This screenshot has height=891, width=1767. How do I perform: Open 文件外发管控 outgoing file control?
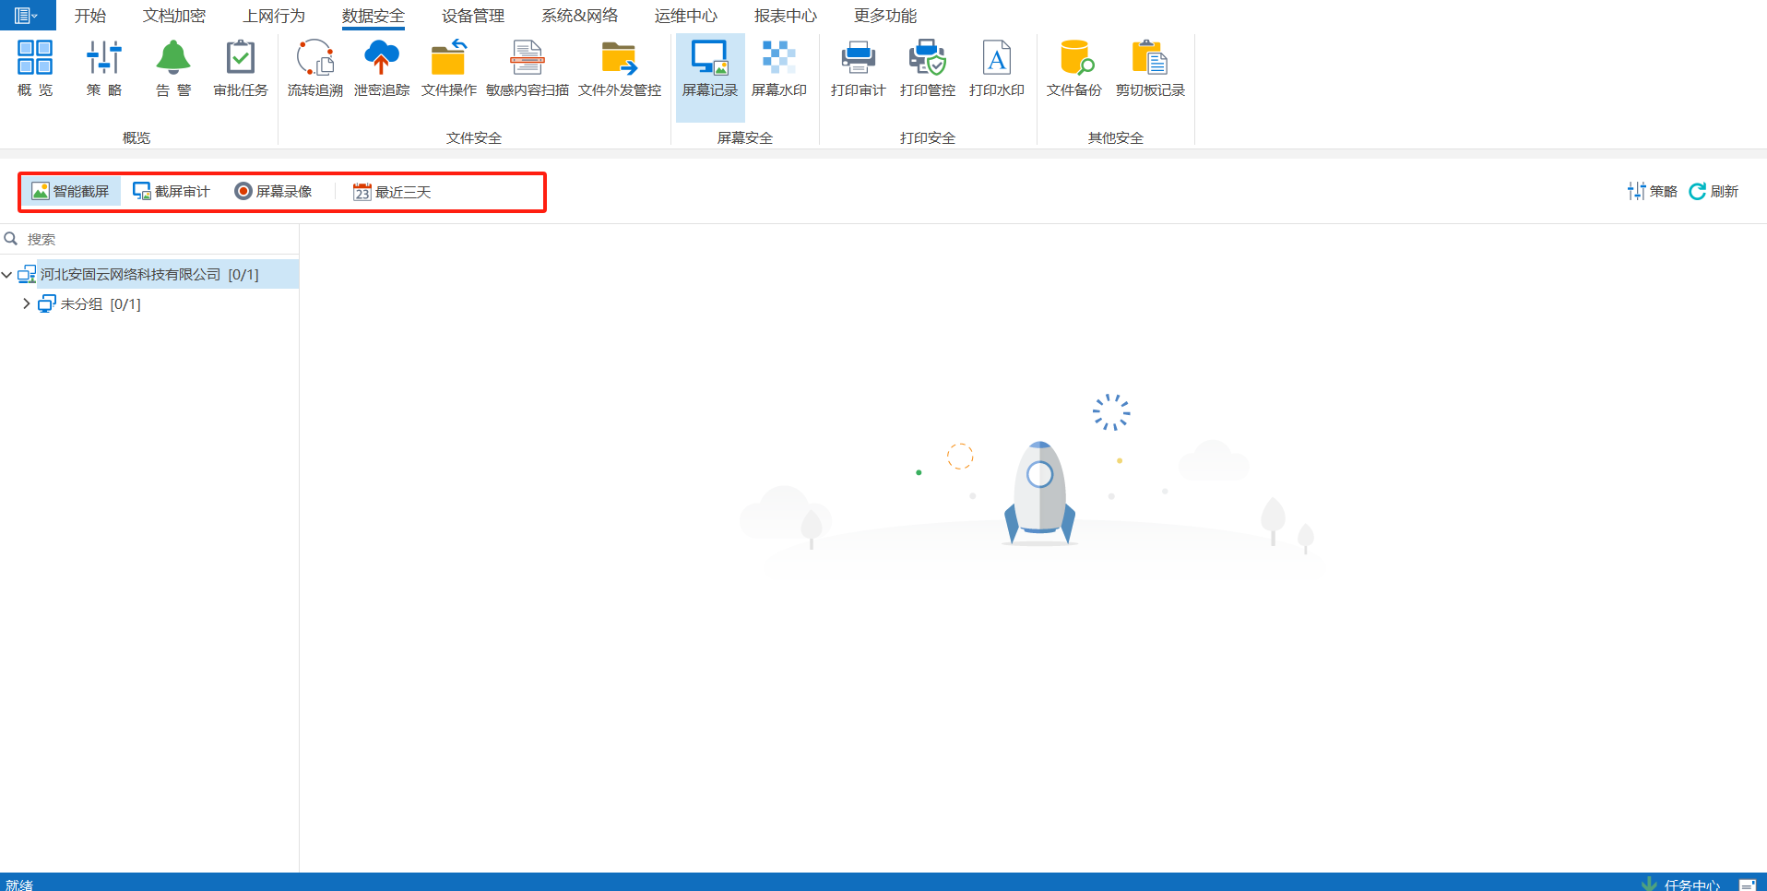620,68
